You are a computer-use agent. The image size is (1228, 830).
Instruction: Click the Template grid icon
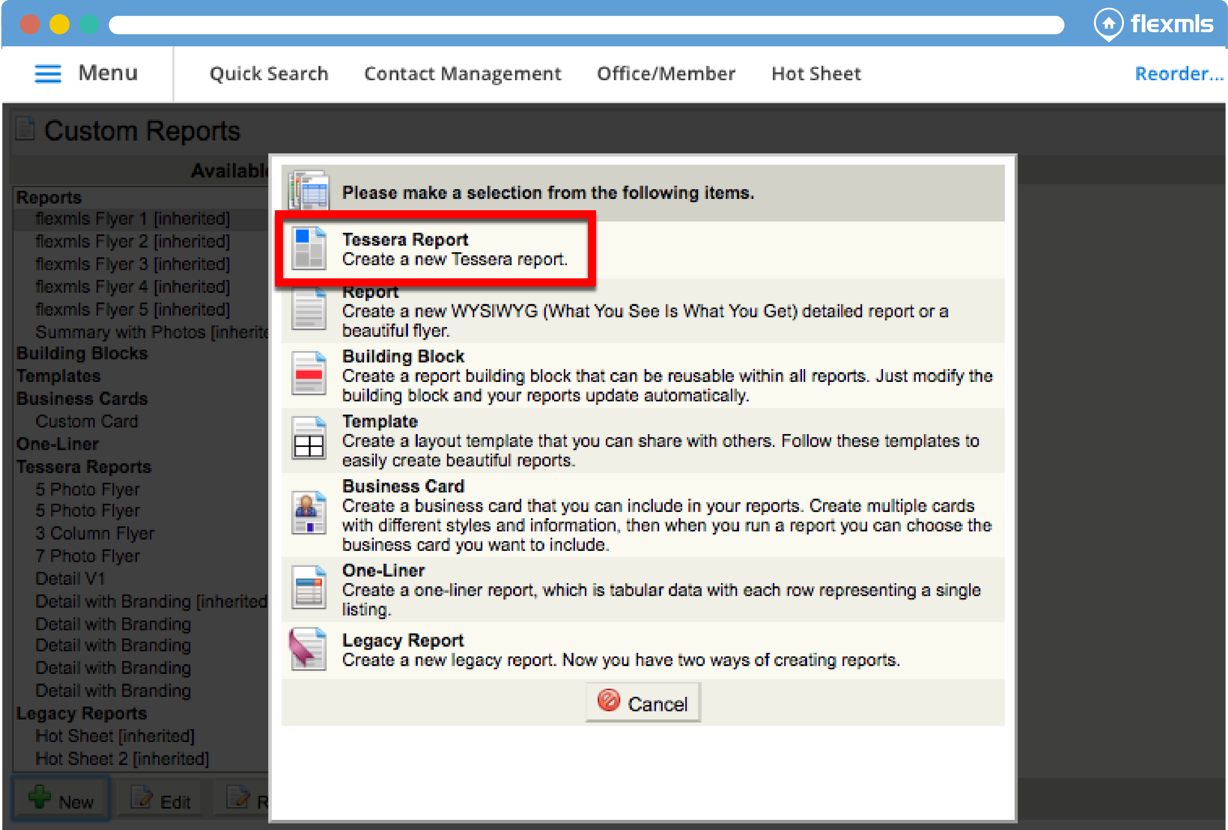click(309, 439)
